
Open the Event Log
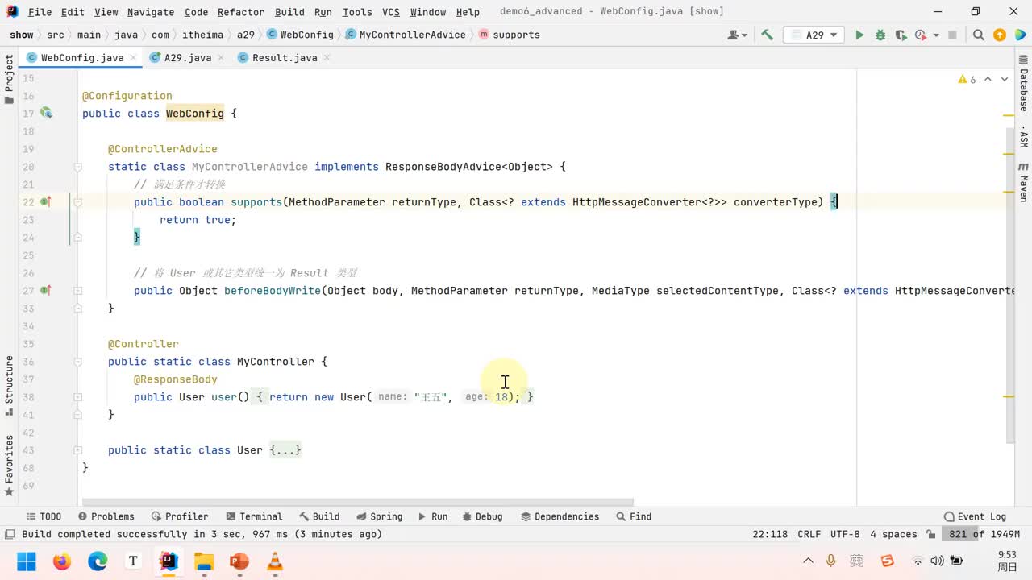point(975,516)
